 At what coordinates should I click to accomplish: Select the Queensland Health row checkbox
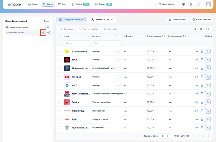pos(60,68)
